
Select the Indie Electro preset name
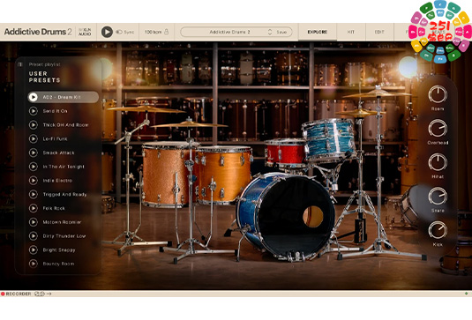57,180
